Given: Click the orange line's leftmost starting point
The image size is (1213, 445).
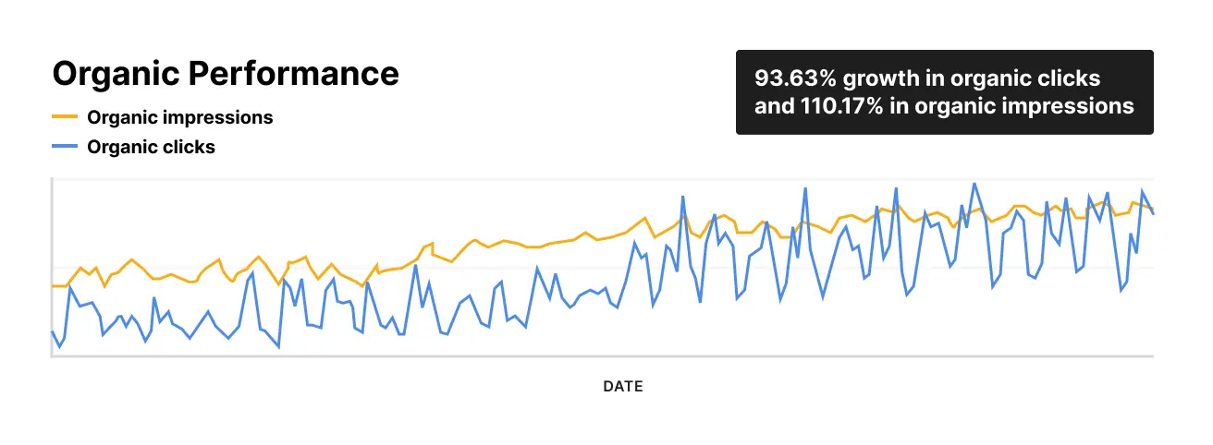Looking at the screenshot, I should coord(53,286).
